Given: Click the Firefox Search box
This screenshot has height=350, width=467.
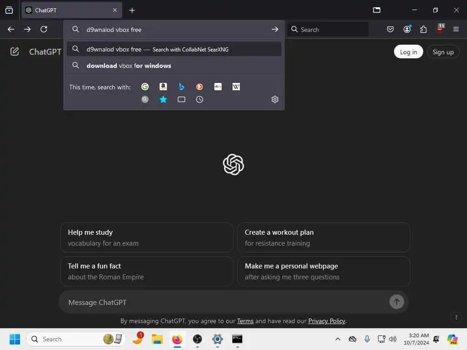Looking at the screenshot, I should (x=327, y=30).
